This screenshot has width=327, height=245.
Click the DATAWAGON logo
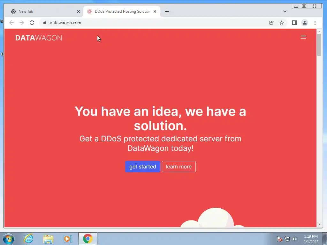click(x=39, y=38)
